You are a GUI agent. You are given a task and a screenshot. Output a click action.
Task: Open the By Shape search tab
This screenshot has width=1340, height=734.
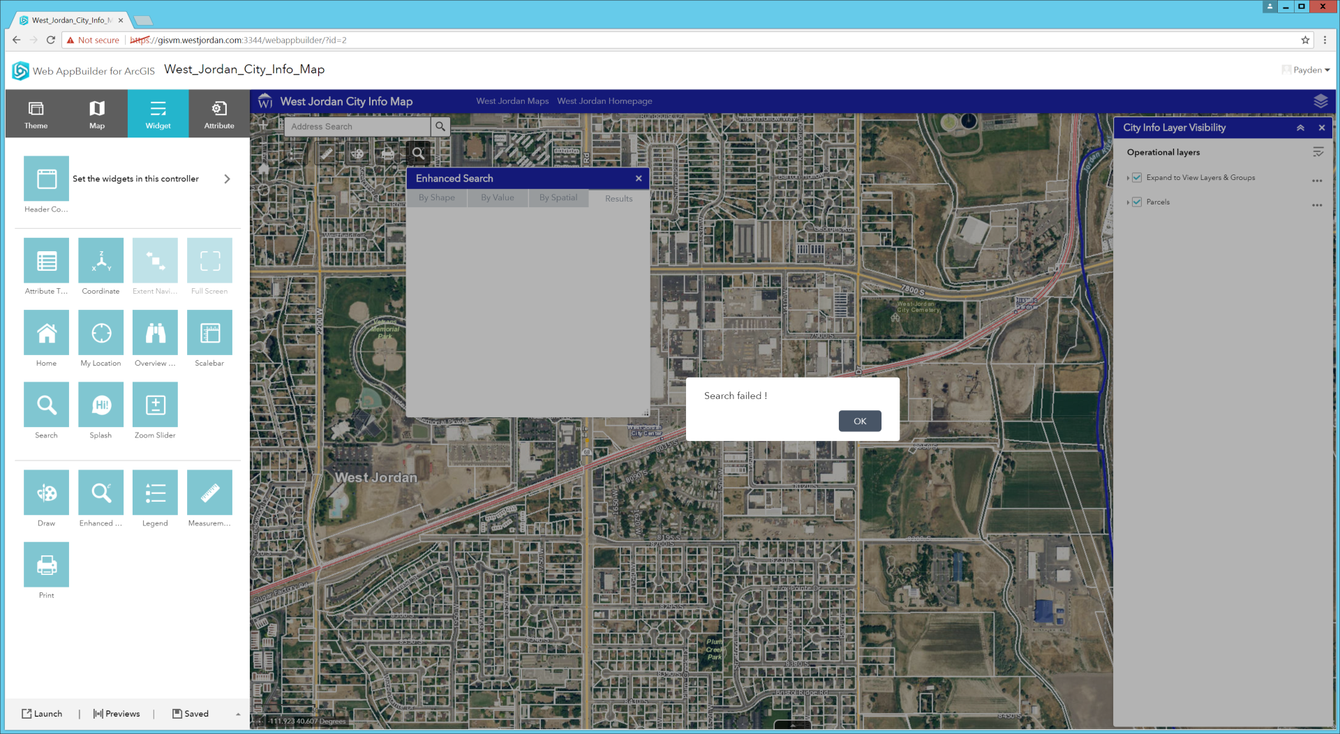[x=437, y=198]
